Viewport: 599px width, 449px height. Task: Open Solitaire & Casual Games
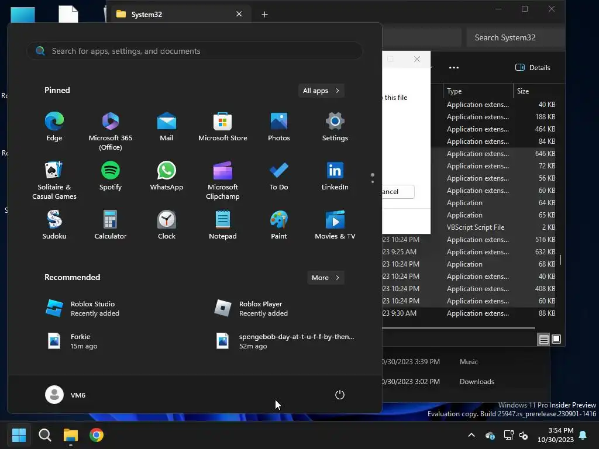(x=54, y=181)
